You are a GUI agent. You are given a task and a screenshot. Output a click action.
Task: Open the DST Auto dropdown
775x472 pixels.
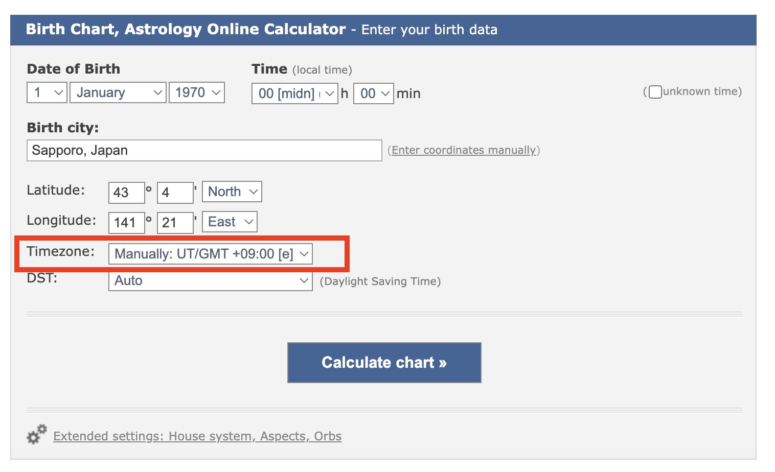point(210,280)
